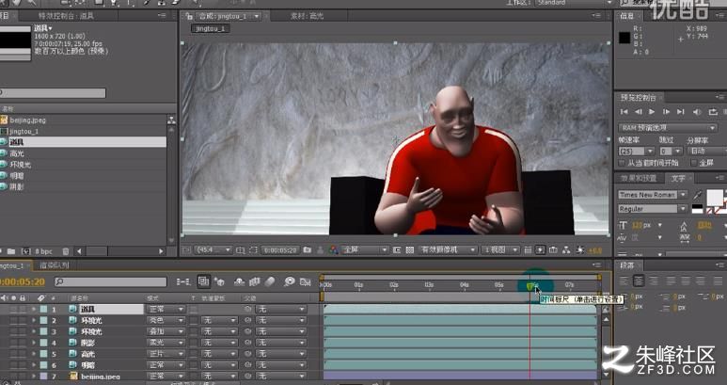Tick the 全屏 checkbox in preview panel

click(x=694, y=163)
